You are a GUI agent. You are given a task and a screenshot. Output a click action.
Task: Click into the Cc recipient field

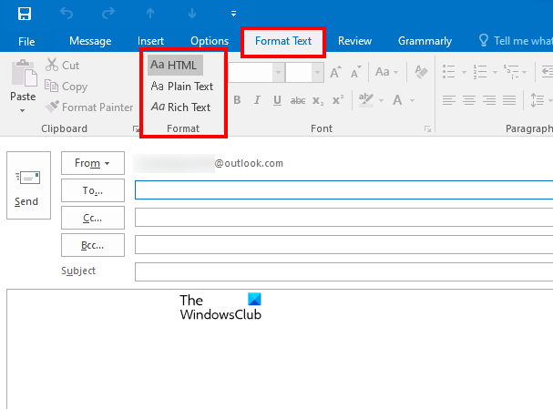(x=343, y=217)
